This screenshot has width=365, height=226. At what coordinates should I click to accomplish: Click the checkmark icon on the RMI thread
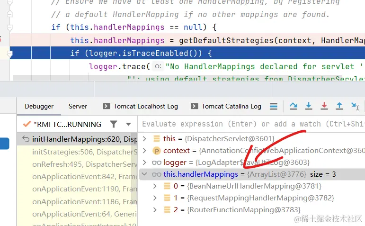point(27,124)
